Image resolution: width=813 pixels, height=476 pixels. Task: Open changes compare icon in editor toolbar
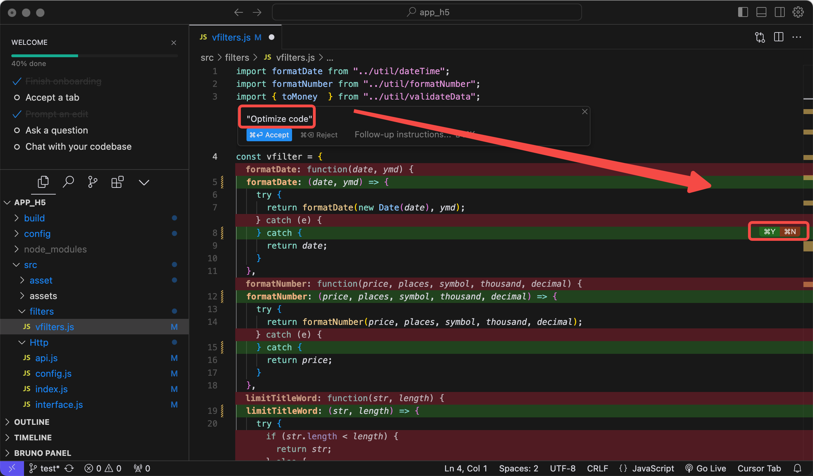coord(760,37)
